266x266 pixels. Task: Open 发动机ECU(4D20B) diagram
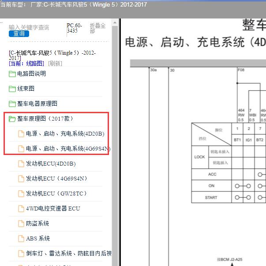click(x=51, y=164)
